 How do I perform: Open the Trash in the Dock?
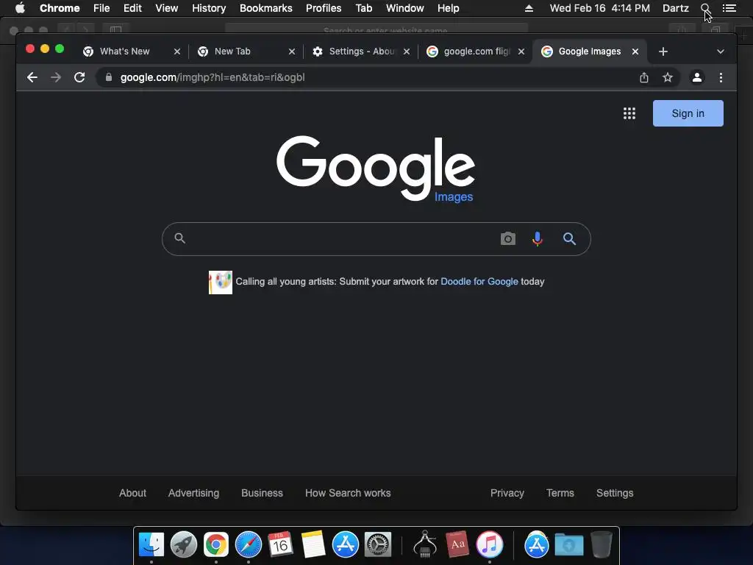tap(601, 545)
